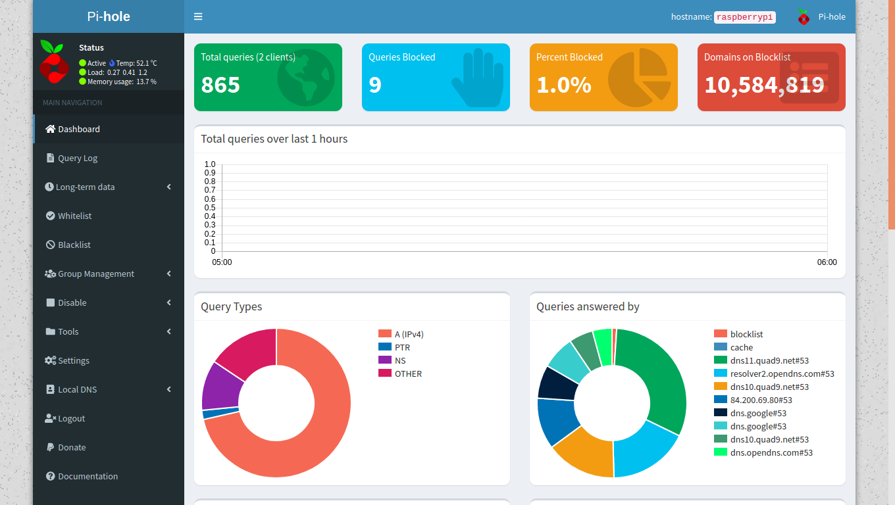Click the Logout user icon
The height and width of the screenshot is (505, 895).
50,418
